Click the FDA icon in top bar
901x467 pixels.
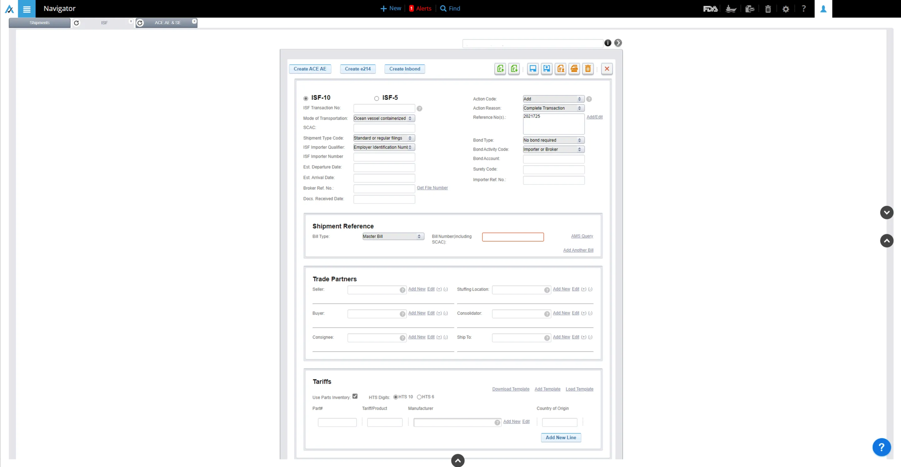[x=710, y=9]
